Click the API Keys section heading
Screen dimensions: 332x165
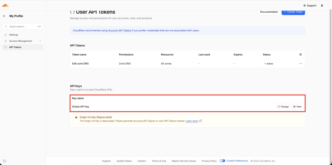tap(76, 86)
